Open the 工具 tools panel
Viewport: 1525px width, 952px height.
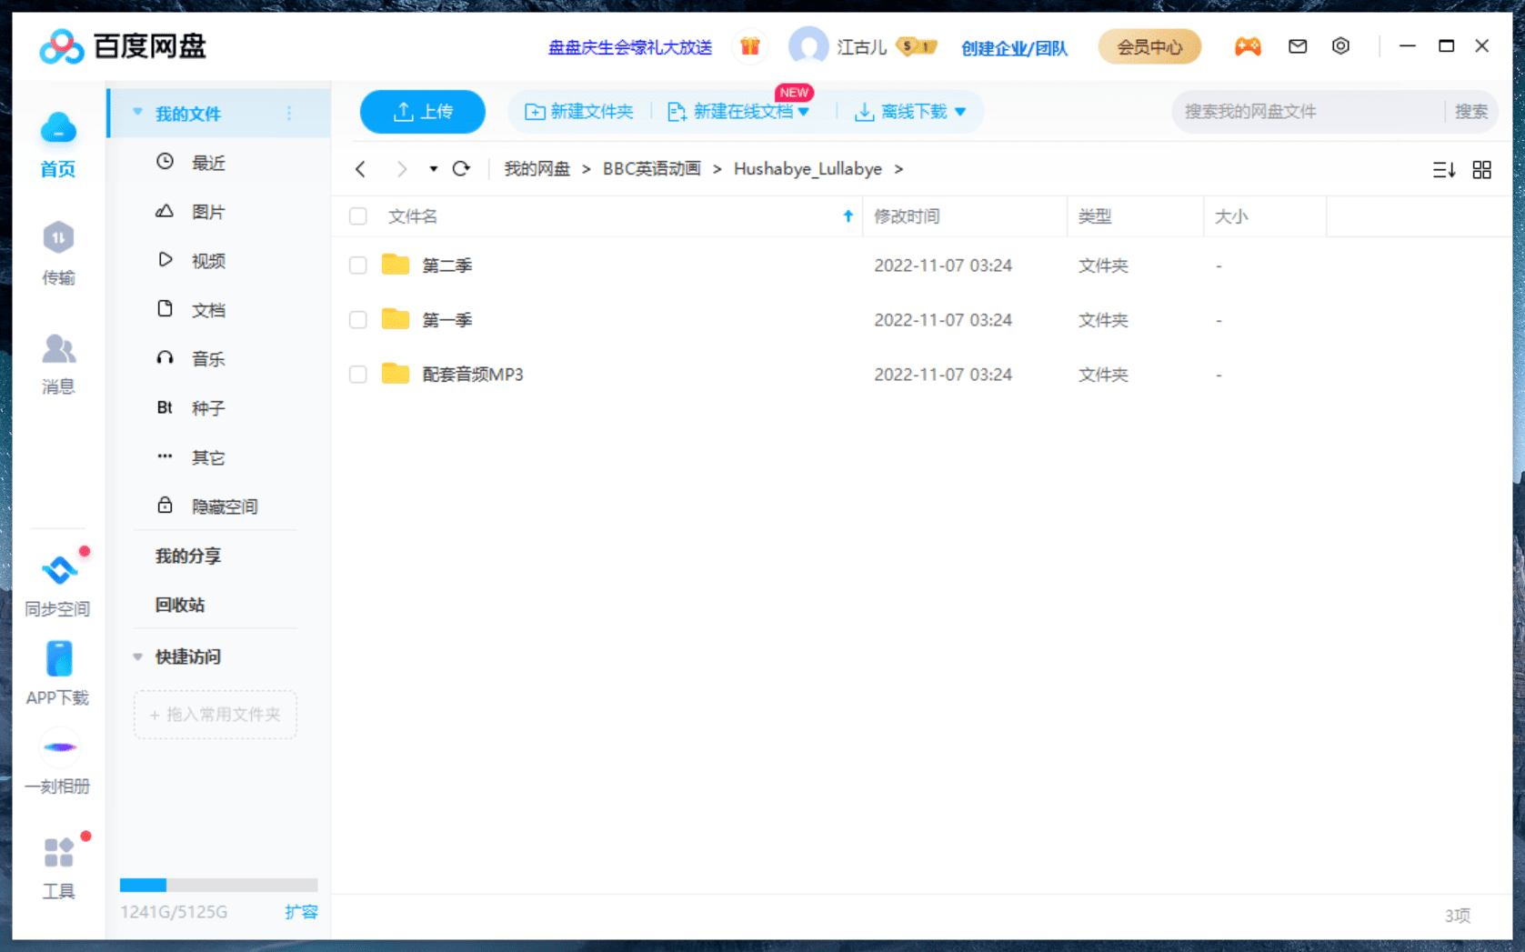[x=58, y=853]
